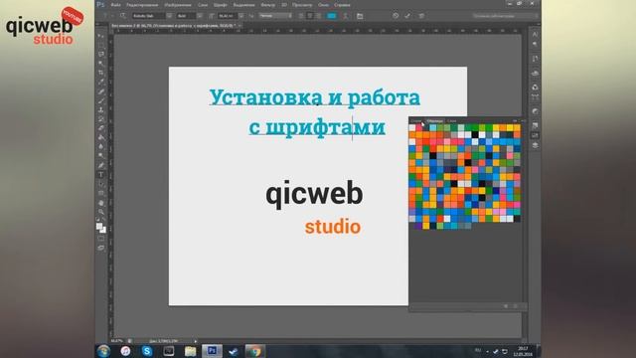Screen dimensions: 636x358
Task: Open the workspace switcher dropdown
Action: click(505, 16)
